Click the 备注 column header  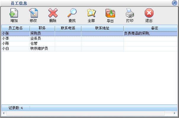(151, 28)
